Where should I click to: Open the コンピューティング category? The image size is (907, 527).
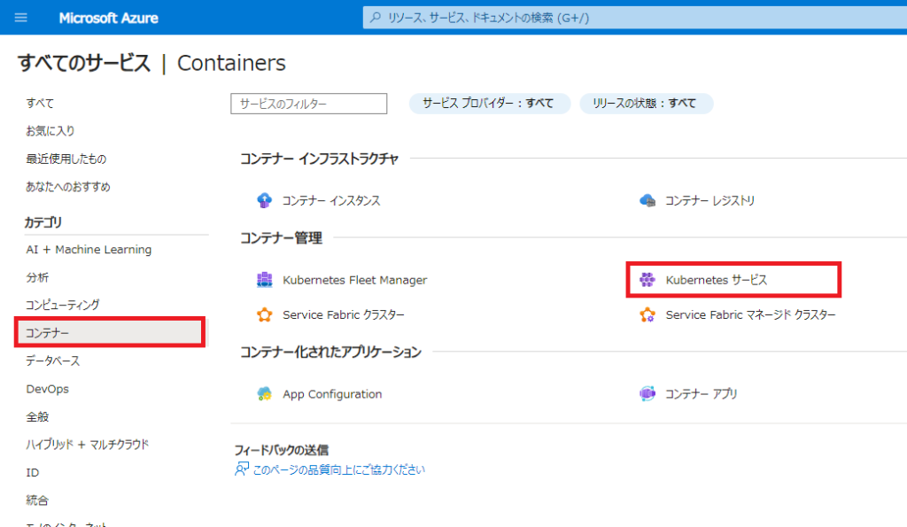click(x=63, y=305)
